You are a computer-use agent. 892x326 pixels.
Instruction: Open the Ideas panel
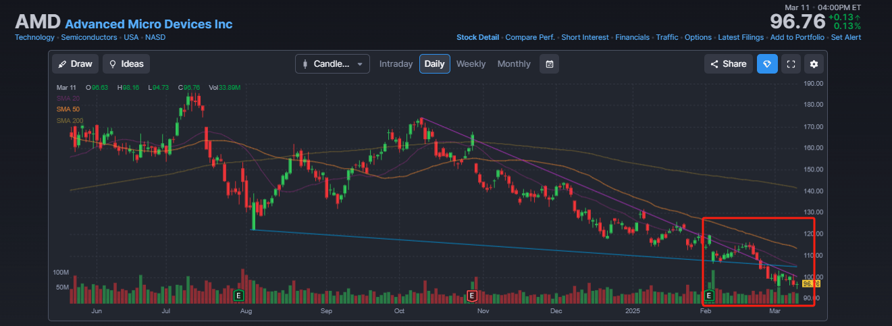126,64
